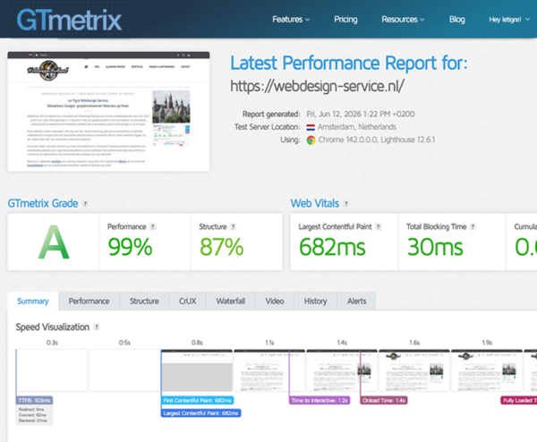Click the TTFB breakdown details box
537x442 pixels.
pyautogui.click(x=34, y=415)
